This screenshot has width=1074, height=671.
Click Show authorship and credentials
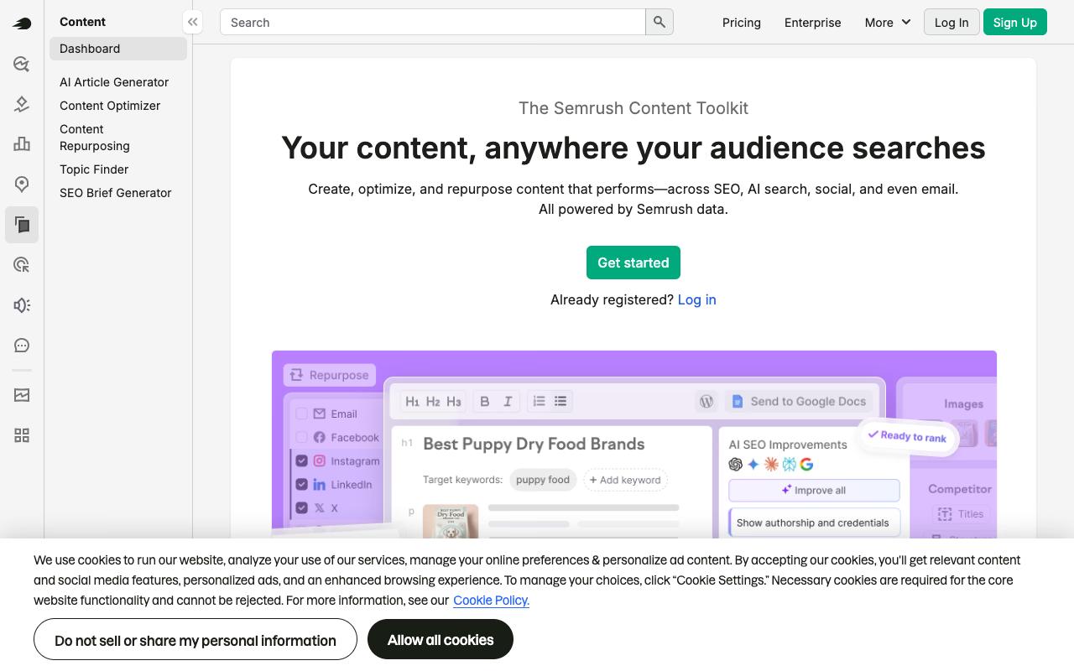point(814,523)
